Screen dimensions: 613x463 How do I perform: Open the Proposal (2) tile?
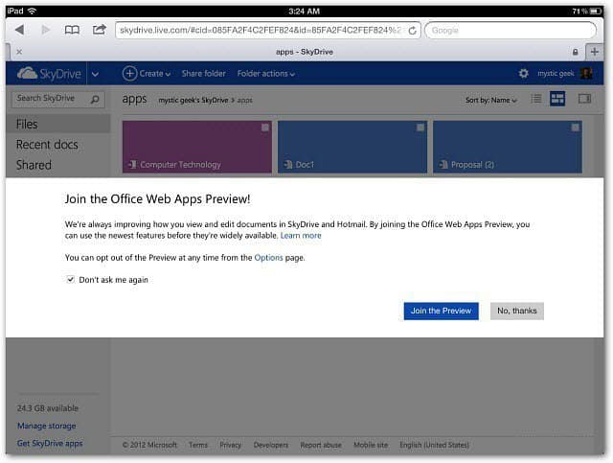(508, 148)
